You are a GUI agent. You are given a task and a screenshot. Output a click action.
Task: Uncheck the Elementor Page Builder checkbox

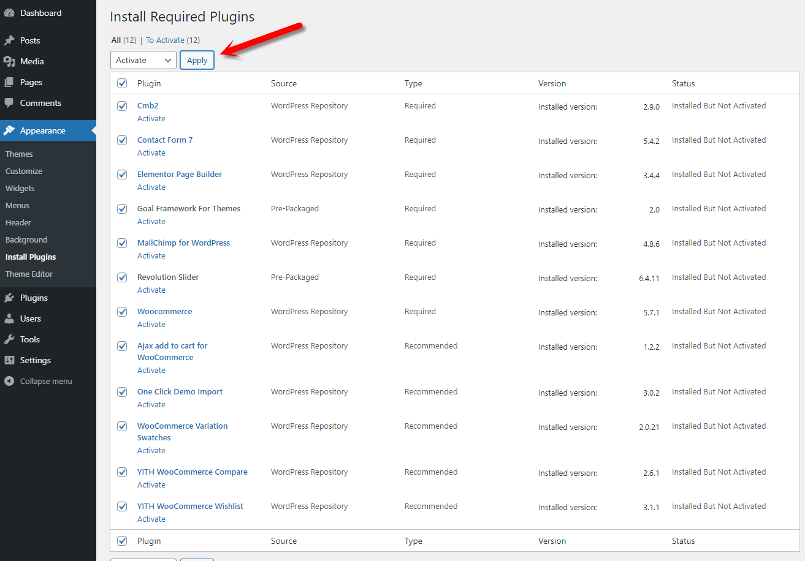(x=122, y=175)
